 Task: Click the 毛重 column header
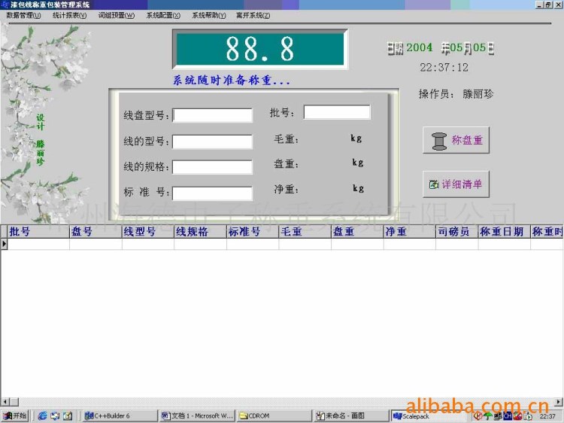pos(304,232)
